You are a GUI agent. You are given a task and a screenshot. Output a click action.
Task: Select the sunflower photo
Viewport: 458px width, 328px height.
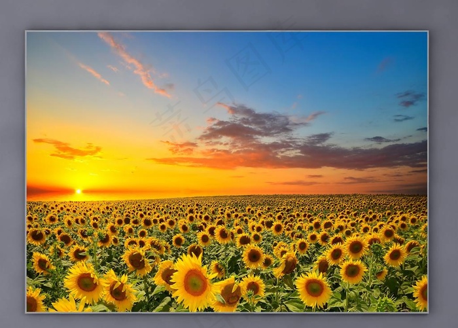tap(226, 172)
